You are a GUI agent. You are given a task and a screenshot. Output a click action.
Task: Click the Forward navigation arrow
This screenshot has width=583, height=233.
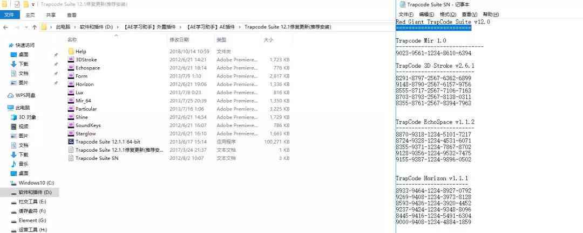click(17, 27)
